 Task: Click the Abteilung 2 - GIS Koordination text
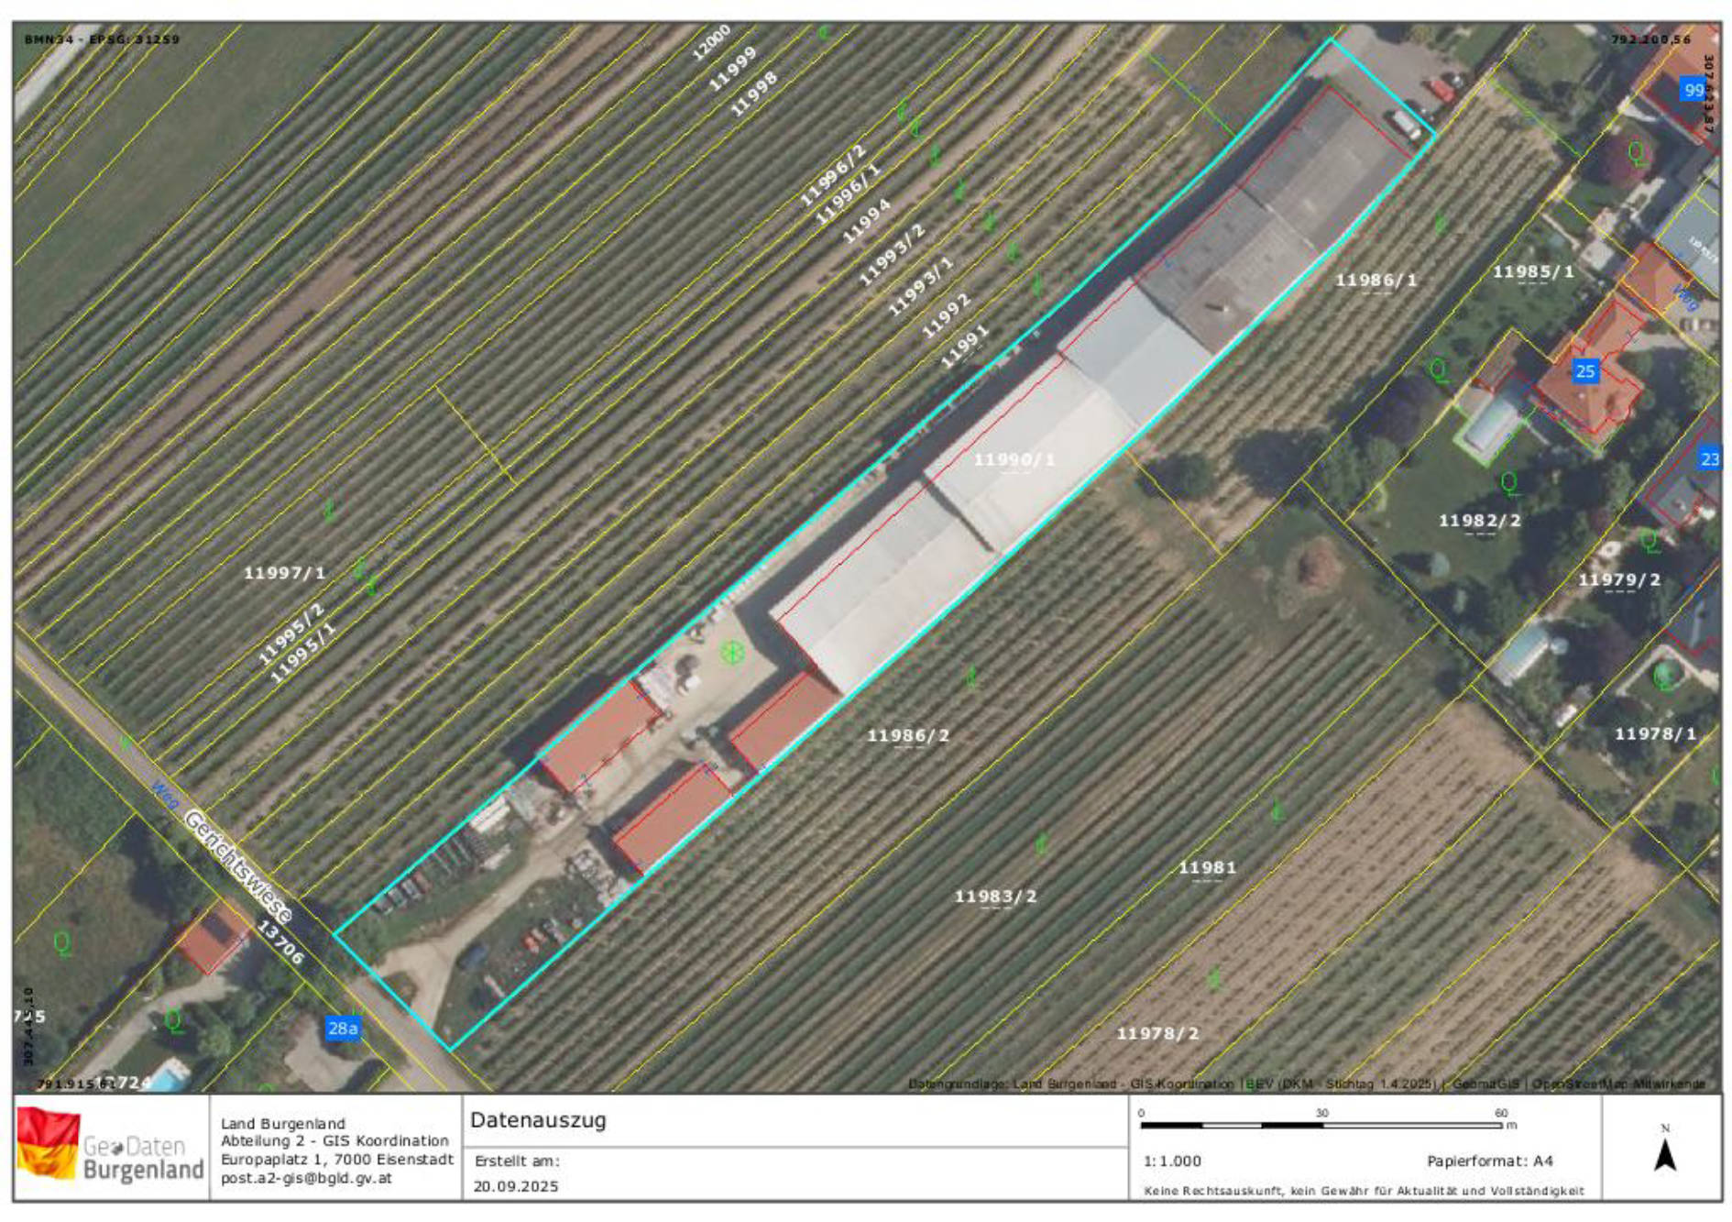(x=334, y=1140)
